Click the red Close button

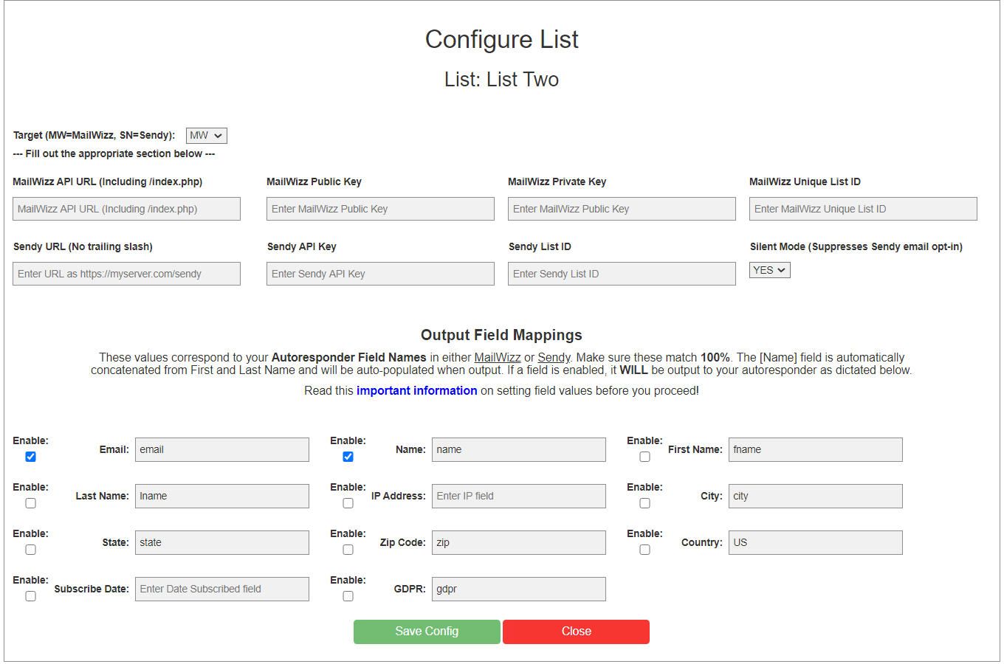coord(576,632)
